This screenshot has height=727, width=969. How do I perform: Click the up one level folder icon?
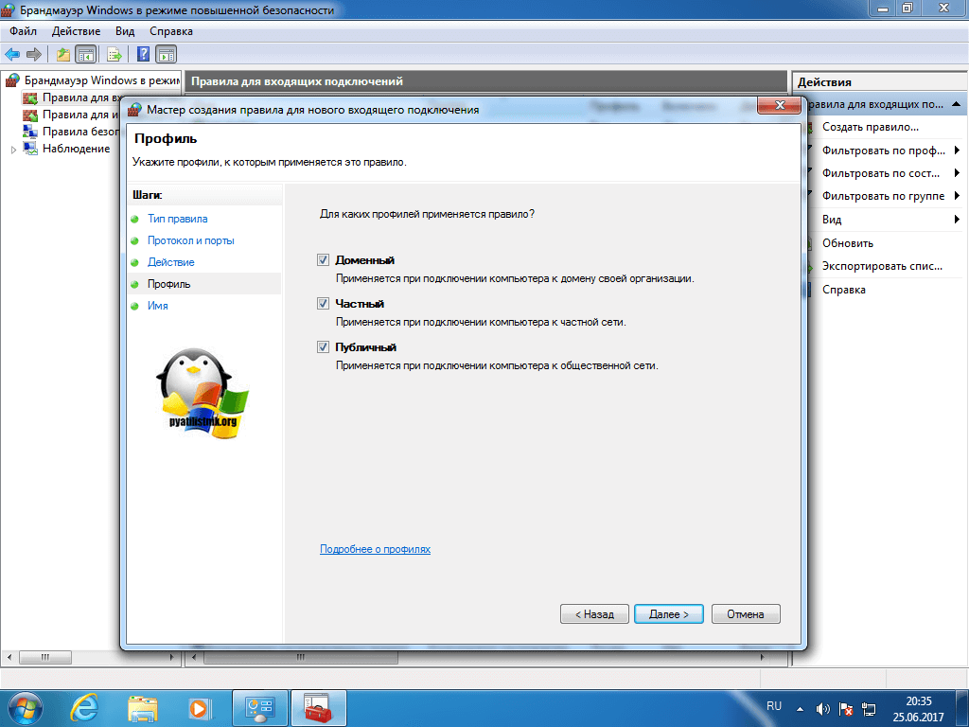63,54
